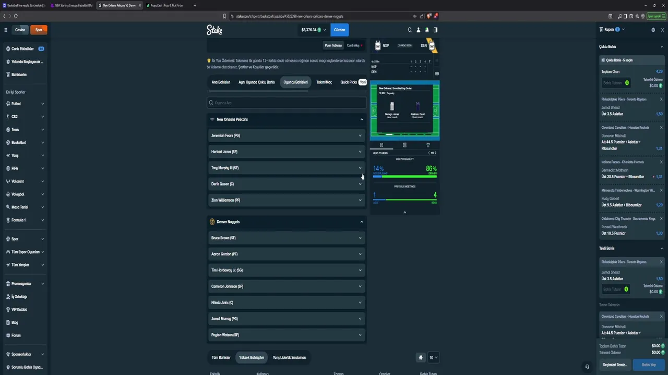Open the rows count 10 dropdown
Screen dimensions: 668x375
click(x=433, y=357)
